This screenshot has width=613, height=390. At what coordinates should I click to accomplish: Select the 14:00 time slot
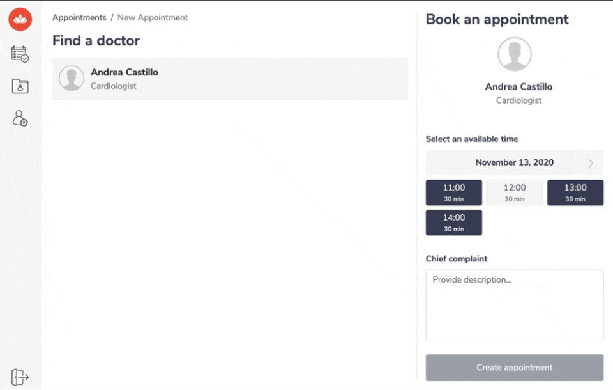click(453, 222)
